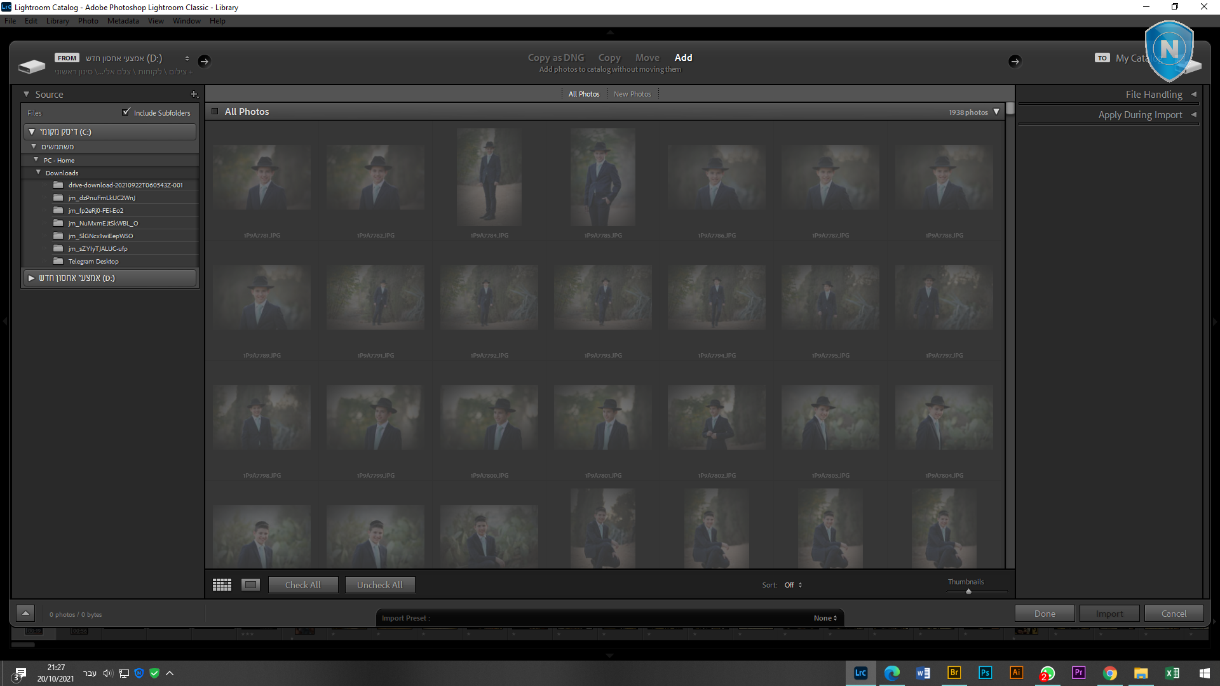Open the Metadata menu
This screenshot has height=686, width=1220.
pyautogui.click(x=123, y=21)
